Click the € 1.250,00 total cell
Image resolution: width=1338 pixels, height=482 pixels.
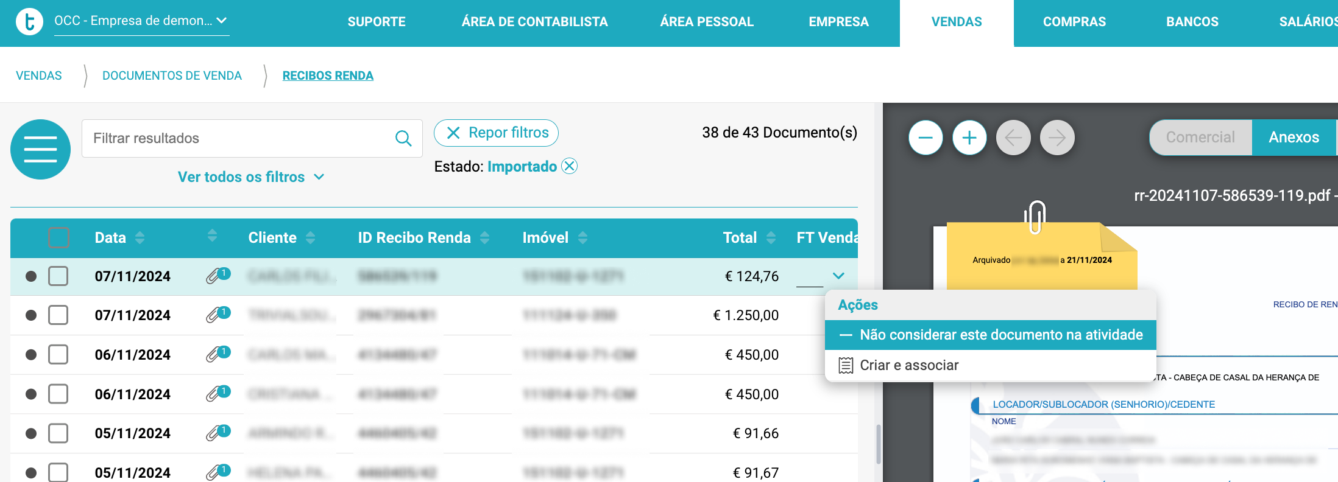tap(746, 315)
